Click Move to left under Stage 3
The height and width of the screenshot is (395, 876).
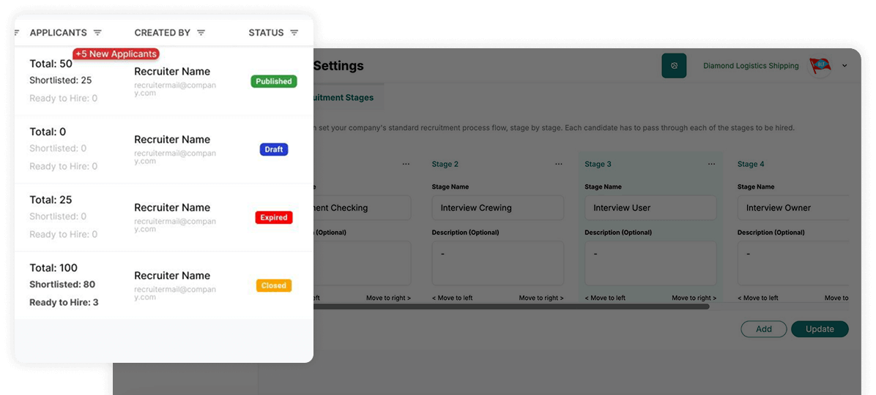point(605,298)
